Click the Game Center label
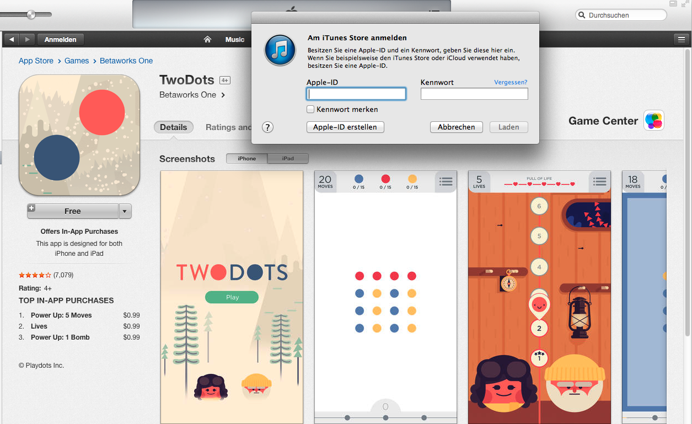This screenshot has height=424, width=692. [603, 121]
